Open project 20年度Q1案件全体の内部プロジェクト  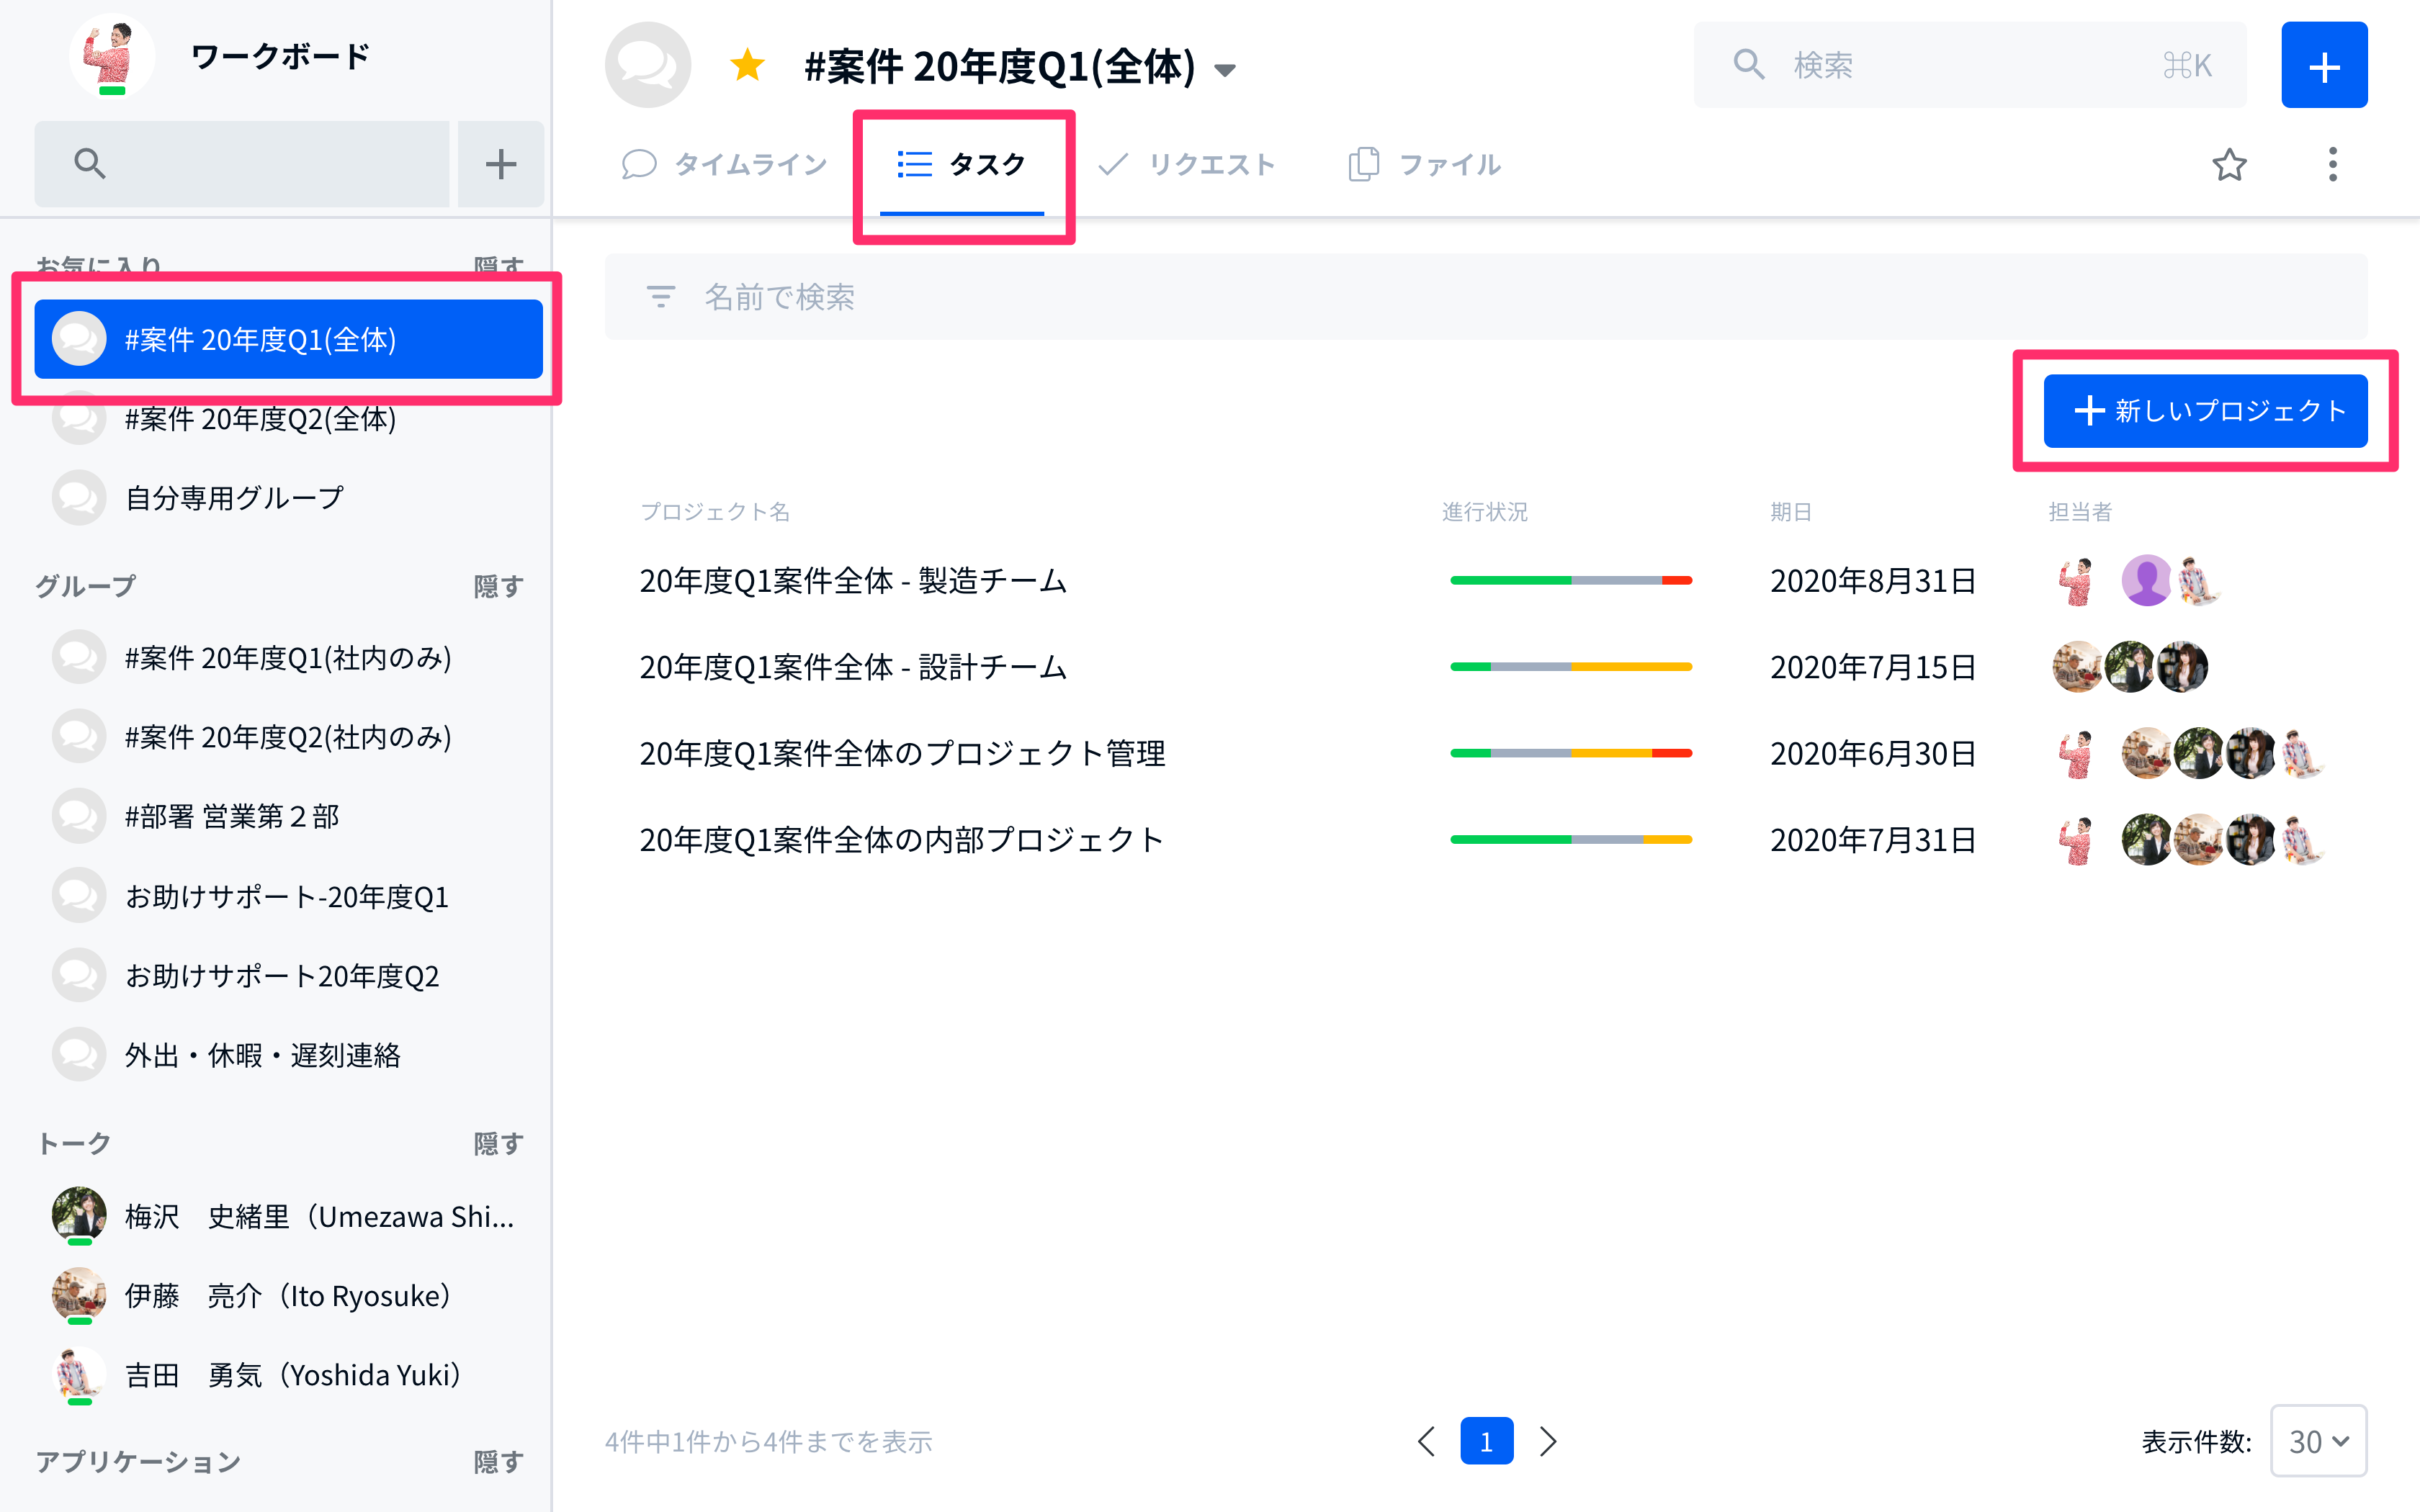click(901, 840)
